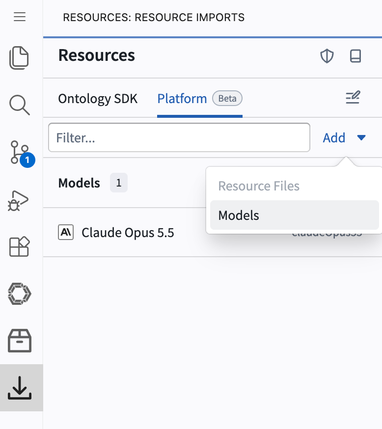Screen dimensions: 382x429
Task: Click the RESOURCES: RESOURCE IMPORTS title
Action: tap(154, 18)
